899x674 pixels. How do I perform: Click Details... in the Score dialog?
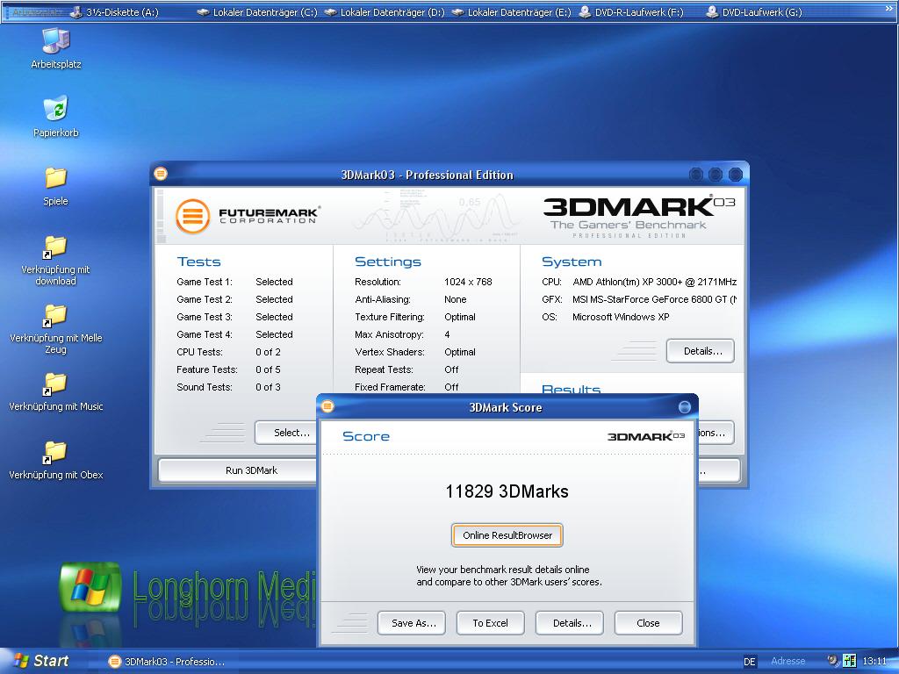[569, 623]
